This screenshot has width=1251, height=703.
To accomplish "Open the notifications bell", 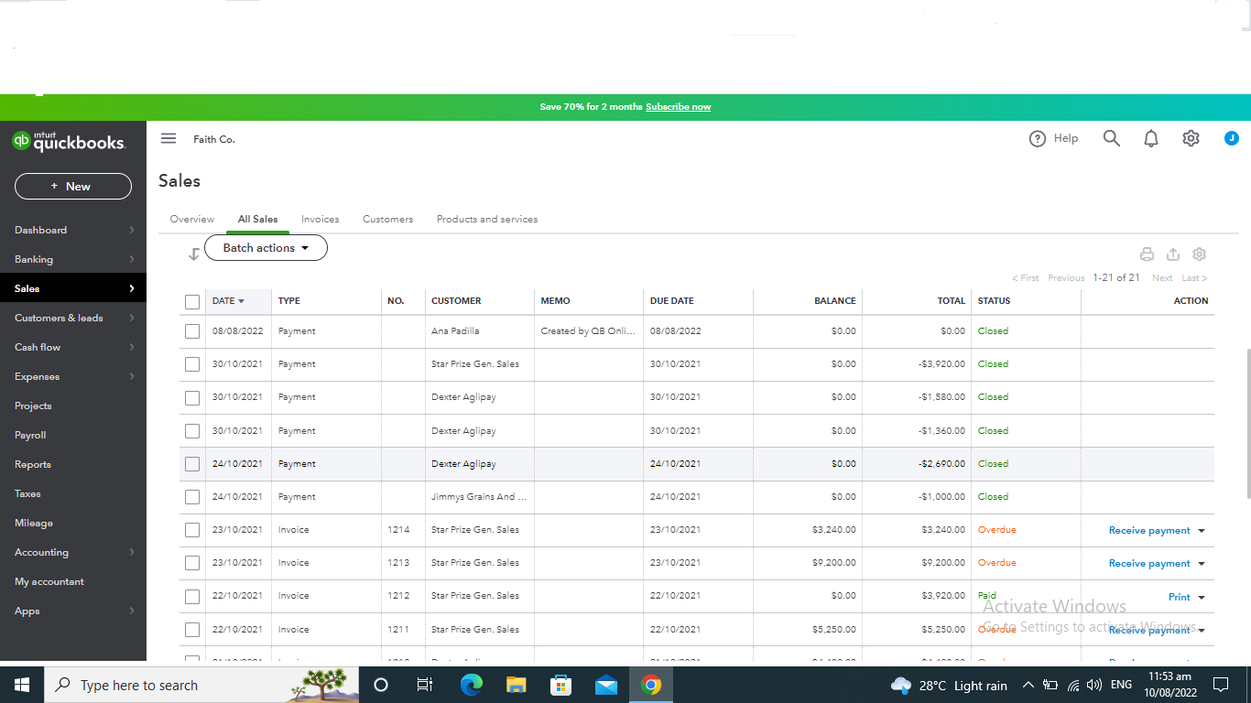I will tap(1151, 138).
